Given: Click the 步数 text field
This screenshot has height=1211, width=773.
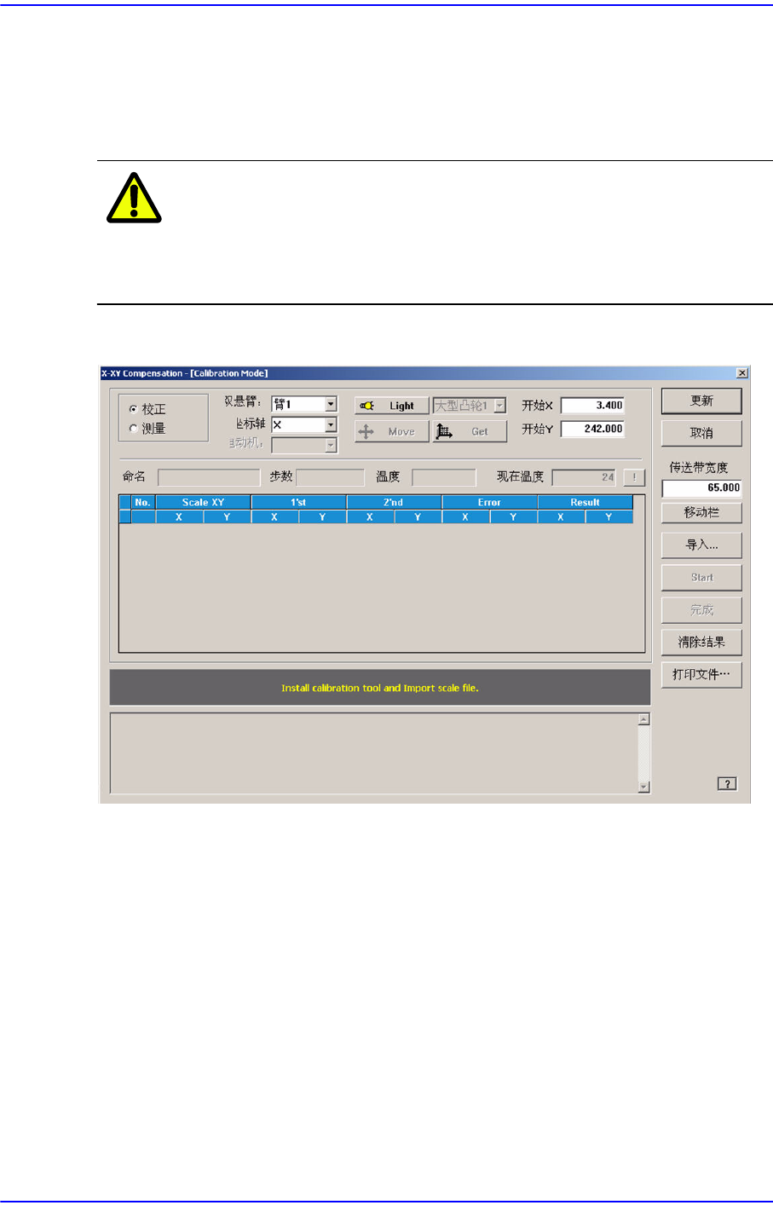Looking at the screenshot, I should click(330, 477).
